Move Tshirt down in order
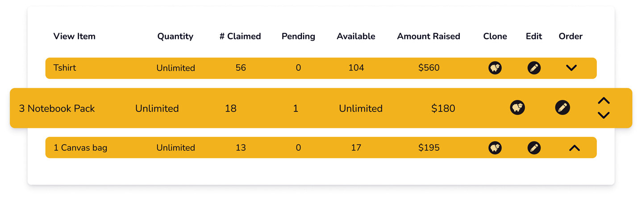642x198 pixels. 571,68
